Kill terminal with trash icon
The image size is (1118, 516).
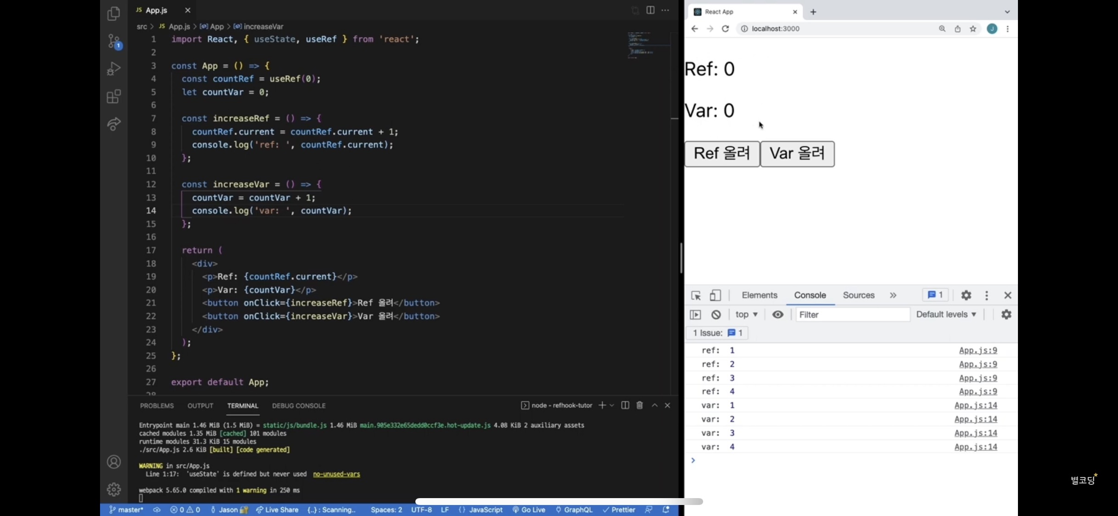tap(639, 405)
